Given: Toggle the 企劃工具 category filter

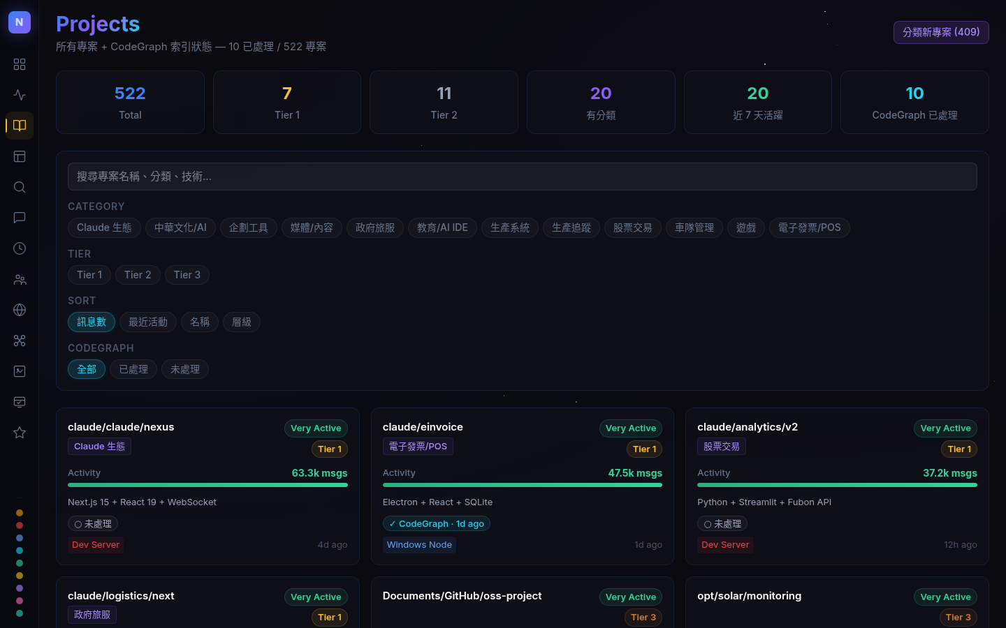Looking at the screenshot, I should 249,227.
